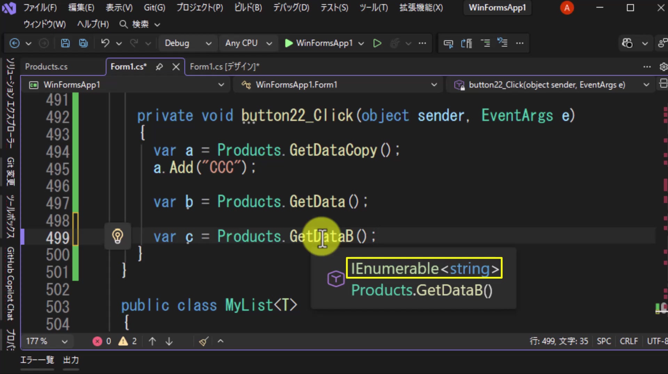Image resolution: width=668 pixels, height=374 pixels.
Task: Switch to Products.cs tab
Action: tap(46, 67)
